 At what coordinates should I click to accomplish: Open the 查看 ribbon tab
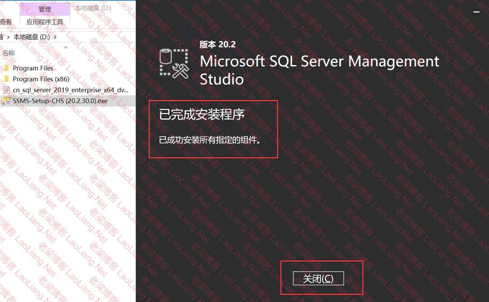[x=6, y=22]
